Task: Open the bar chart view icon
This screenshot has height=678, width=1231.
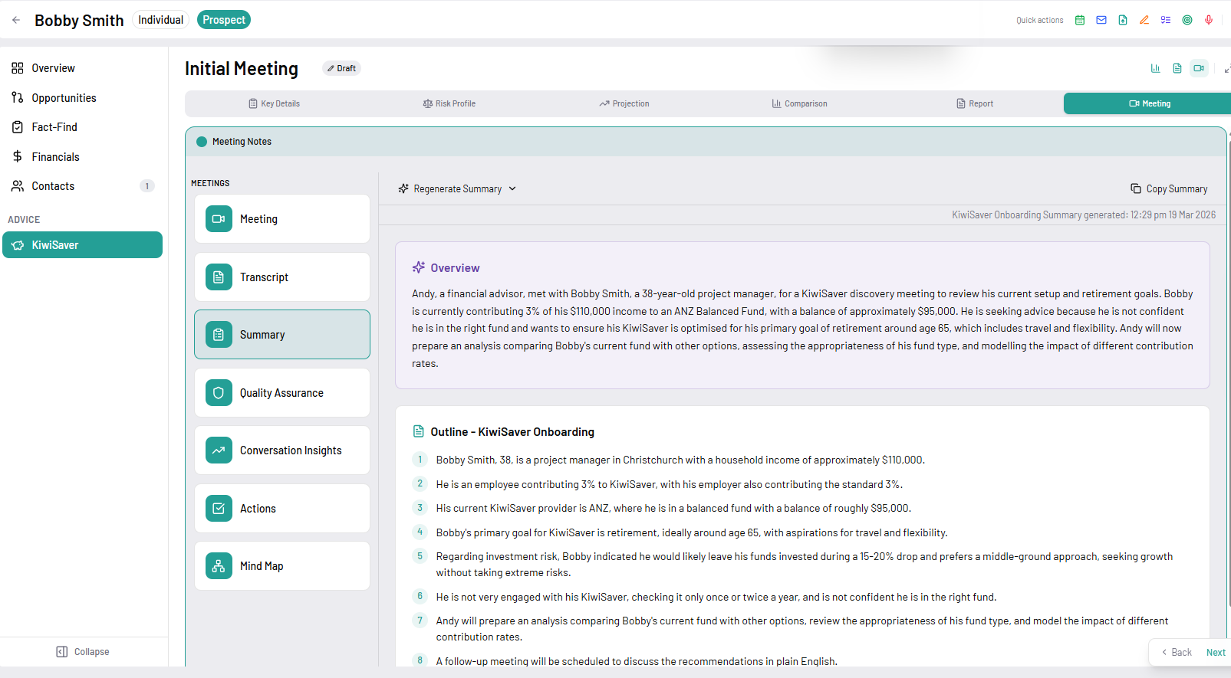Action: click(1155, 68)
